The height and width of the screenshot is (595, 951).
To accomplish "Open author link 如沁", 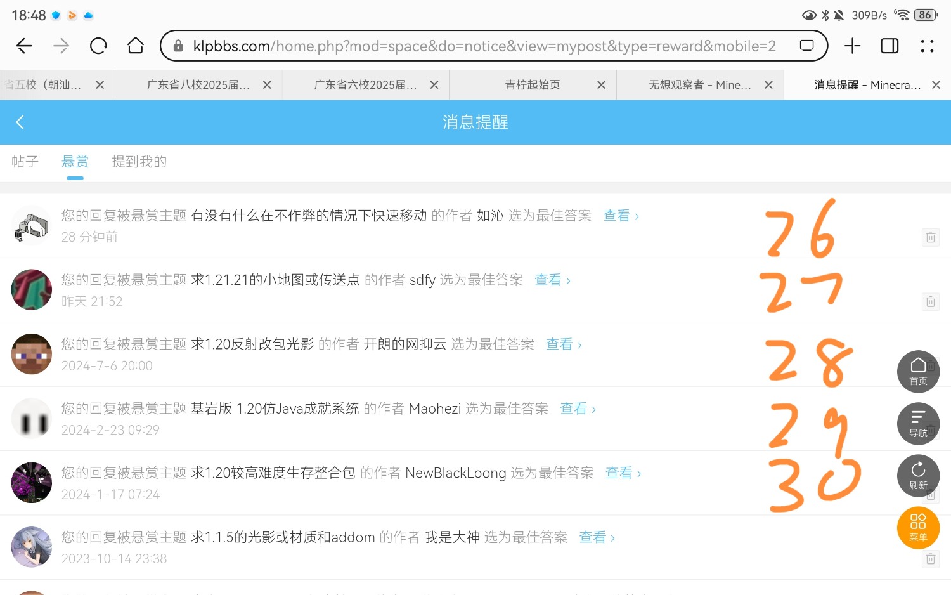I will pyautogui.click(x=490, y=216).
